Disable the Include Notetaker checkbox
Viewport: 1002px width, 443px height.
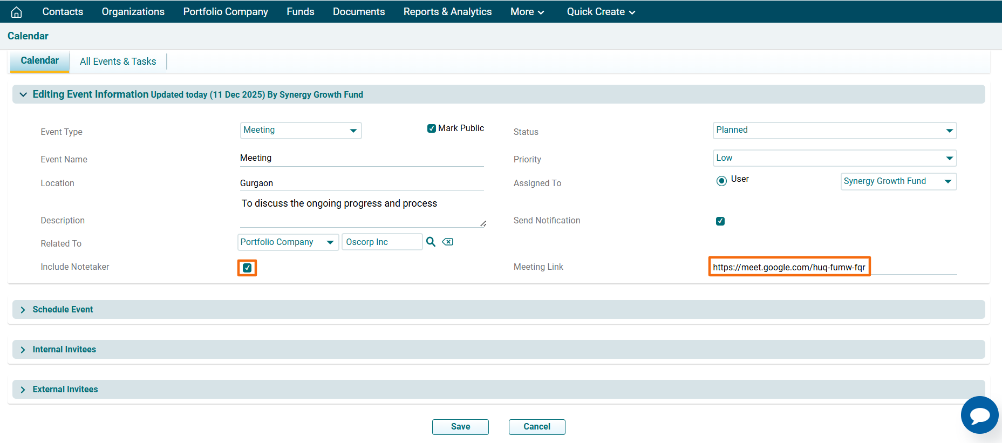tap(247, 268)
